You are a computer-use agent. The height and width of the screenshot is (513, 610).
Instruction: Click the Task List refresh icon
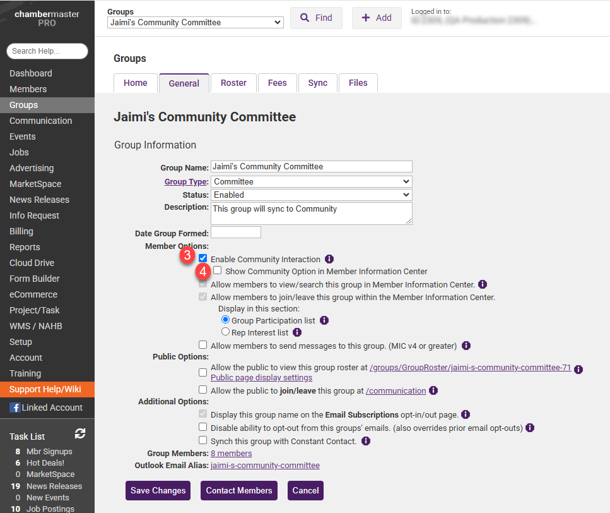tap(80, 433)
